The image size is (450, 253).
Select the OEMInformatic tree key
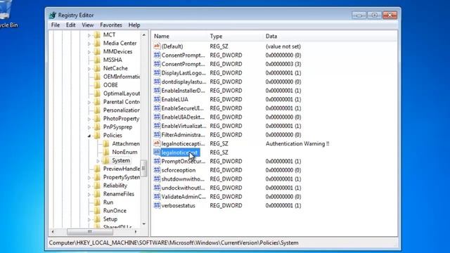pyautogui.click(x=122, y=77)
